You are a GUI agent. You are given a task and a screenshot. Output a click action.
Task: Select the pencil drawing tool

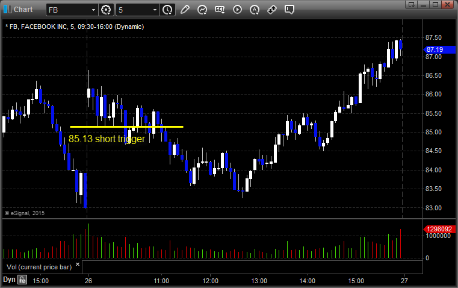click(x=185, y=10)
